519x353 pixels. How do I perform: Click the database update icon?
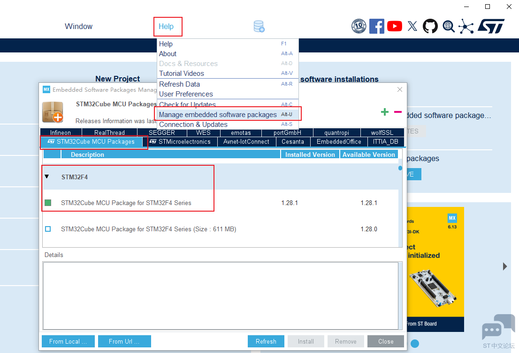tap(259, 27)
